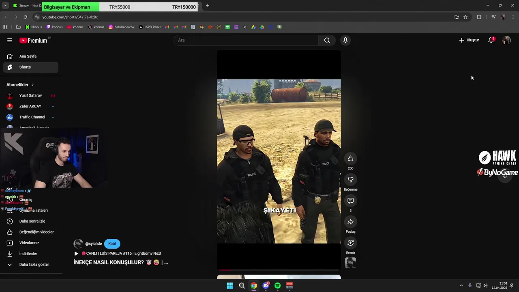This screenshot has height=292, width=519.
Task: Open the media control icon in Chrome toolbar
Action: 493,17
